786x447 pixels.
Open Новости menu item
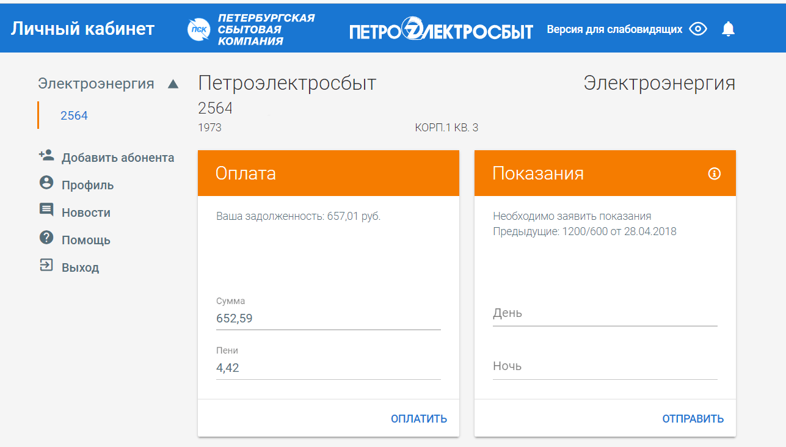[86, 213]
